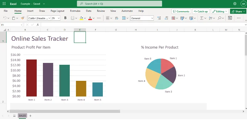Toggle Bold formatting
The width and height of the screenshot is (247, 120).
pos(65,18)
